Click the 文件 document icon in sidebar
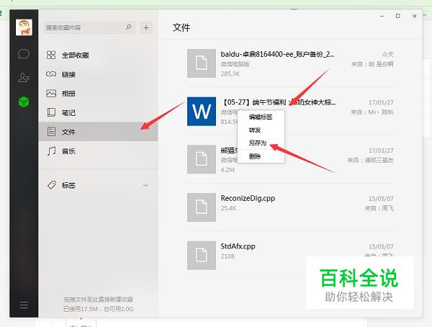This screenshot has height=327, width=432. click(51, 132)
